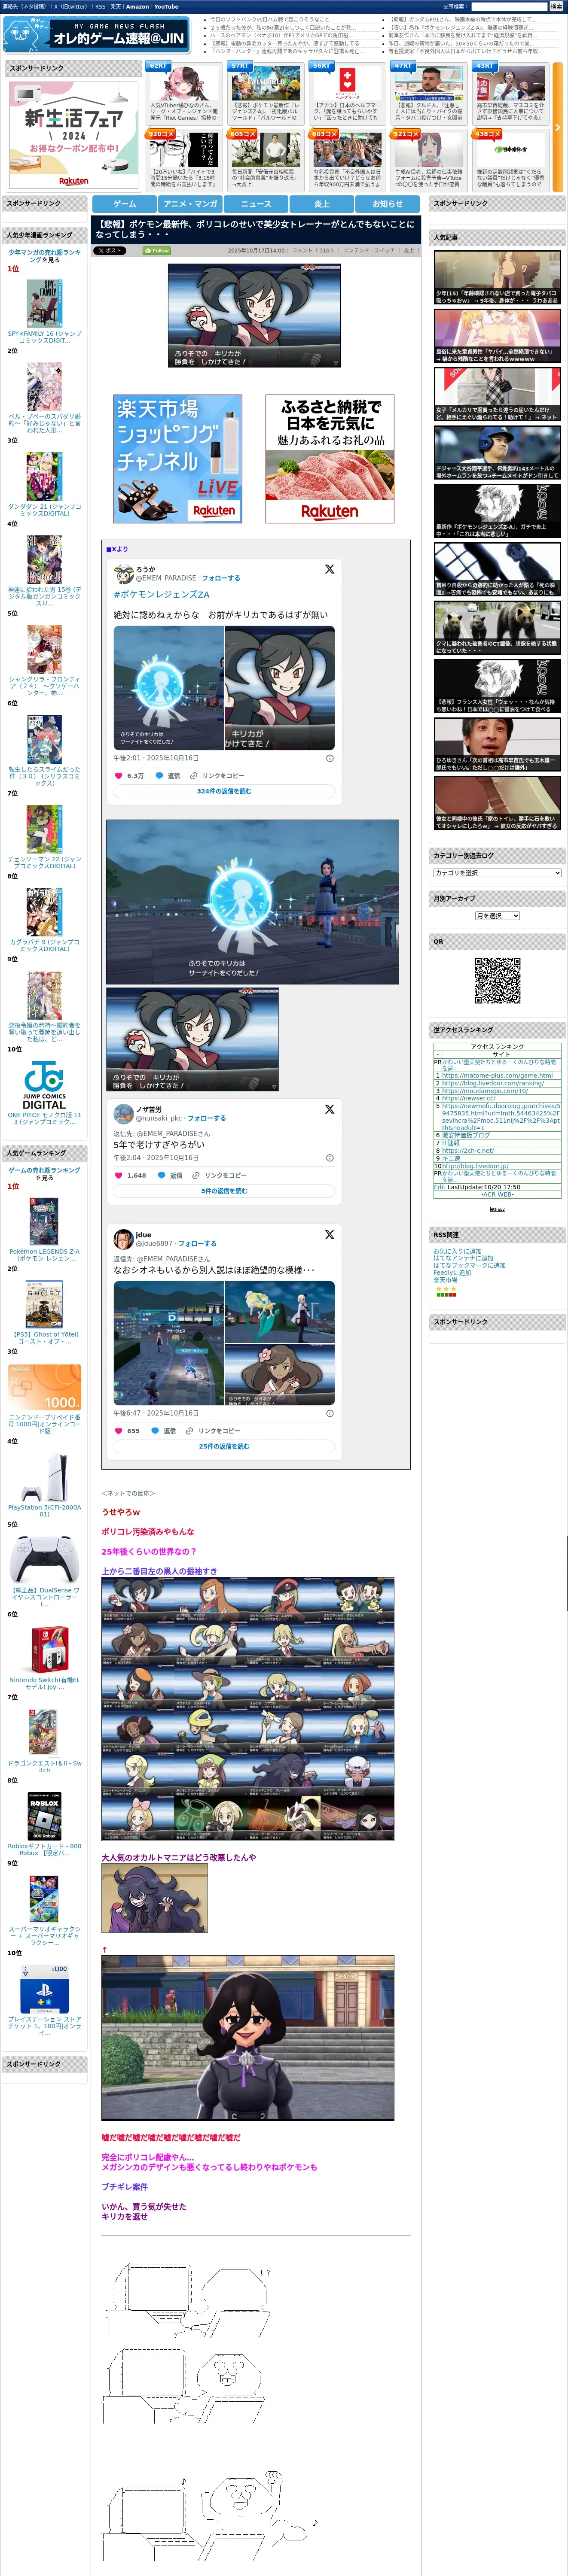The height and width of the screenshot is (2576, 568).
Task: Open https://matome-plus.com/game.html ranking link
Action: tap(497, 1075)
